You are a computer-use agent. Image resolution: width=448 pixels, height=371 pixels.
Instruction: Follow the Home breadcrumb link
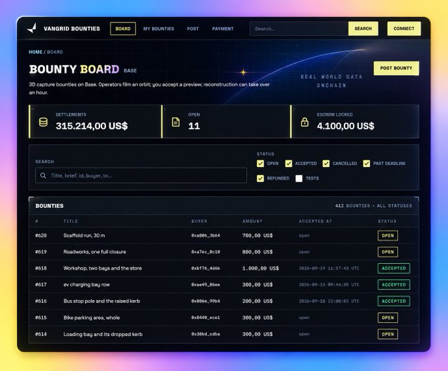coord(36,52)
